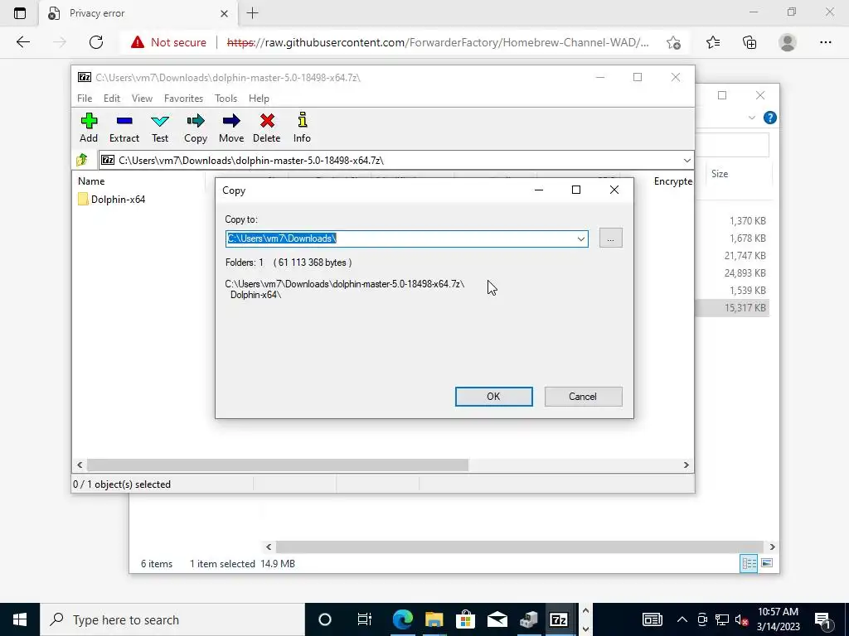Open the browser Favorites list icon

[713, 42]
